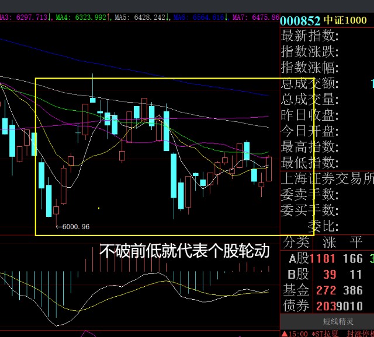The height and width of the screenshot is (337, 374).
Task: Select the 债券 row label
Action: point(296,306)
